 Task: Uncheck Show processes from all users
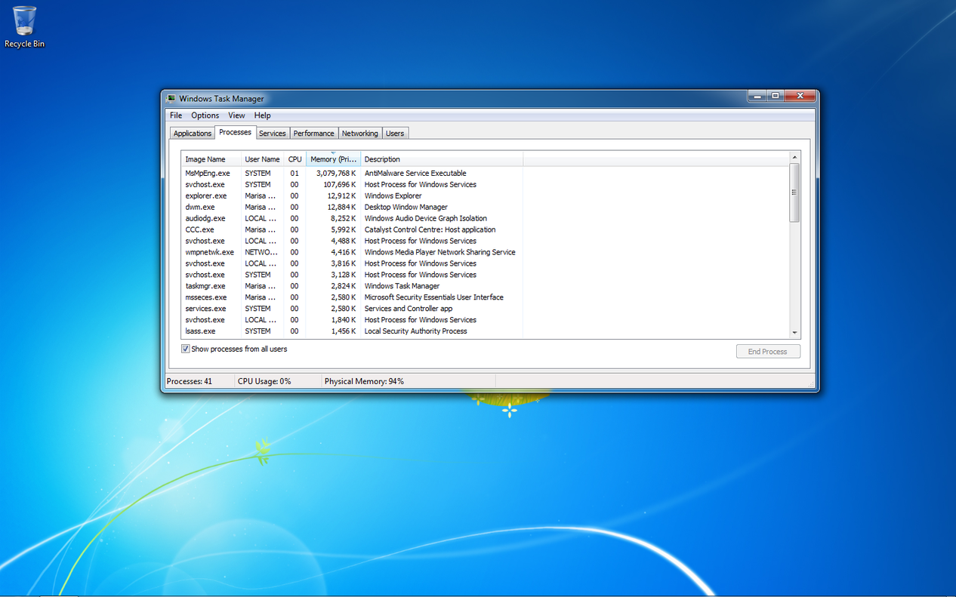pos(185,348)
